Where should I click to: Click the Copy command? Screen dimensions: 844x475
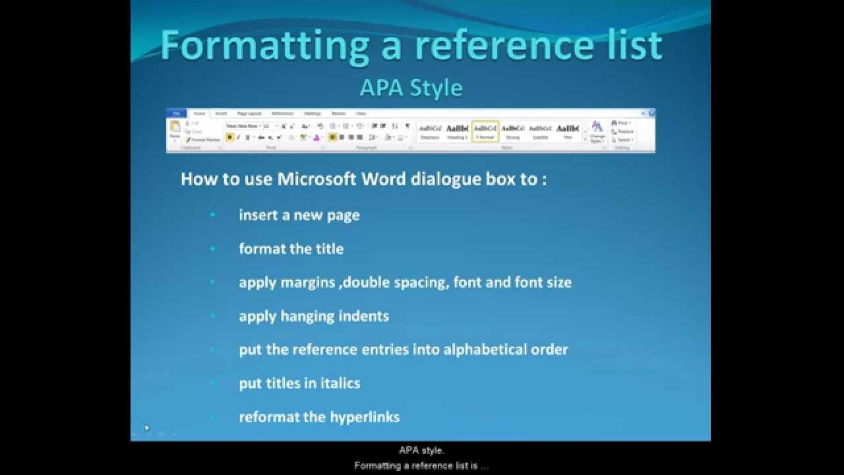[193, 131]
